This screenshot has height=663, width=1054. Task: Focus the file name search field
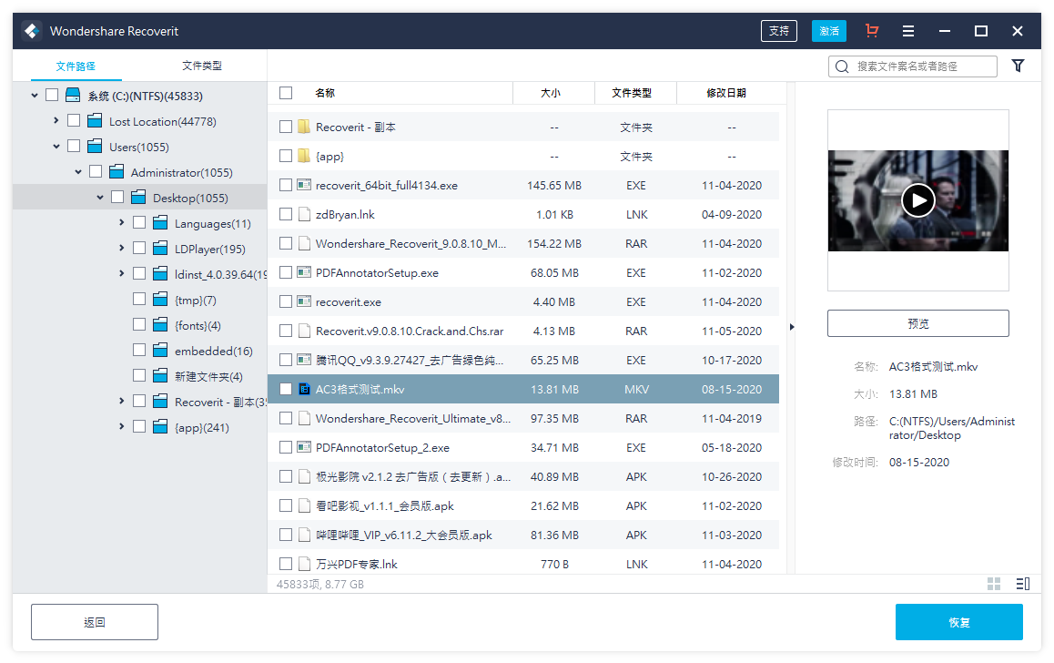(913, 66)
